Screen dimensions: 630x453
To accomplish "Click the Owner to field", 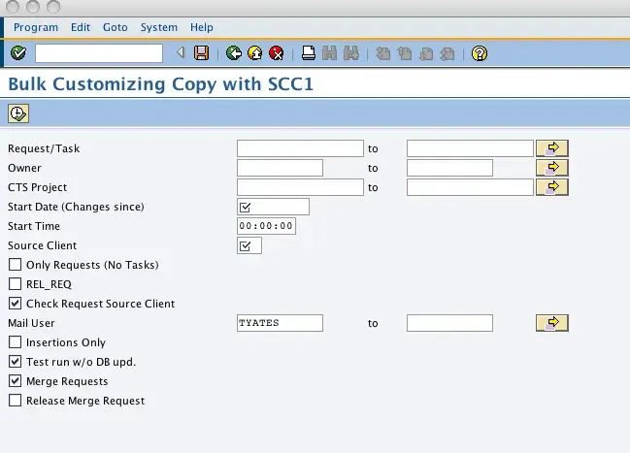I will (449, 168).
